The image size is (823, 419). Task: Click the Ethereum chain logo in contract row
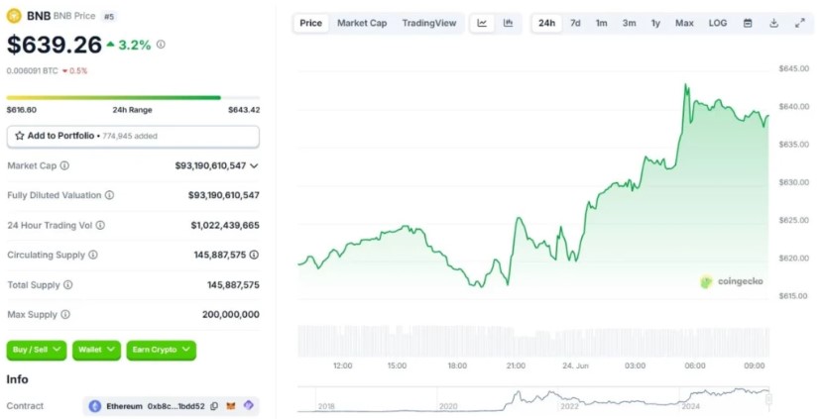pyautogui.click(x=95, y=406)
